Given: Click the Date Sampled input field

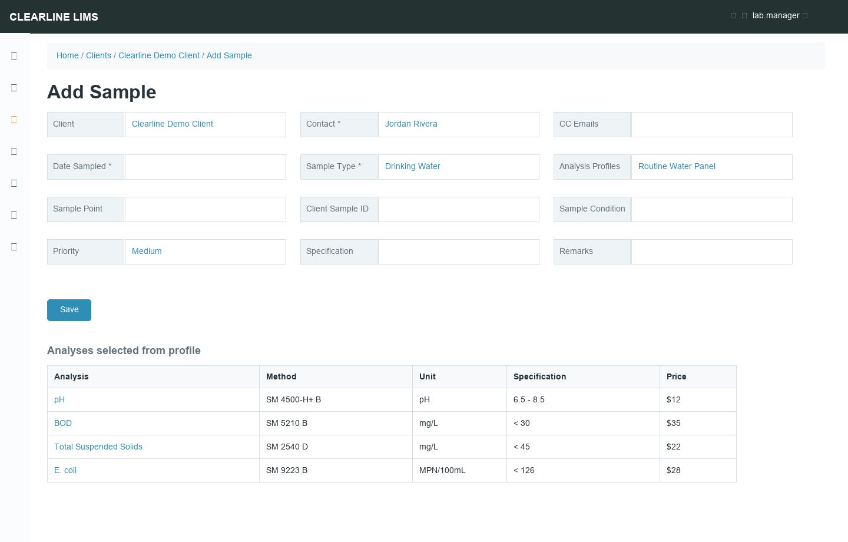Looking at the screenshot, I should coord(205,167).
